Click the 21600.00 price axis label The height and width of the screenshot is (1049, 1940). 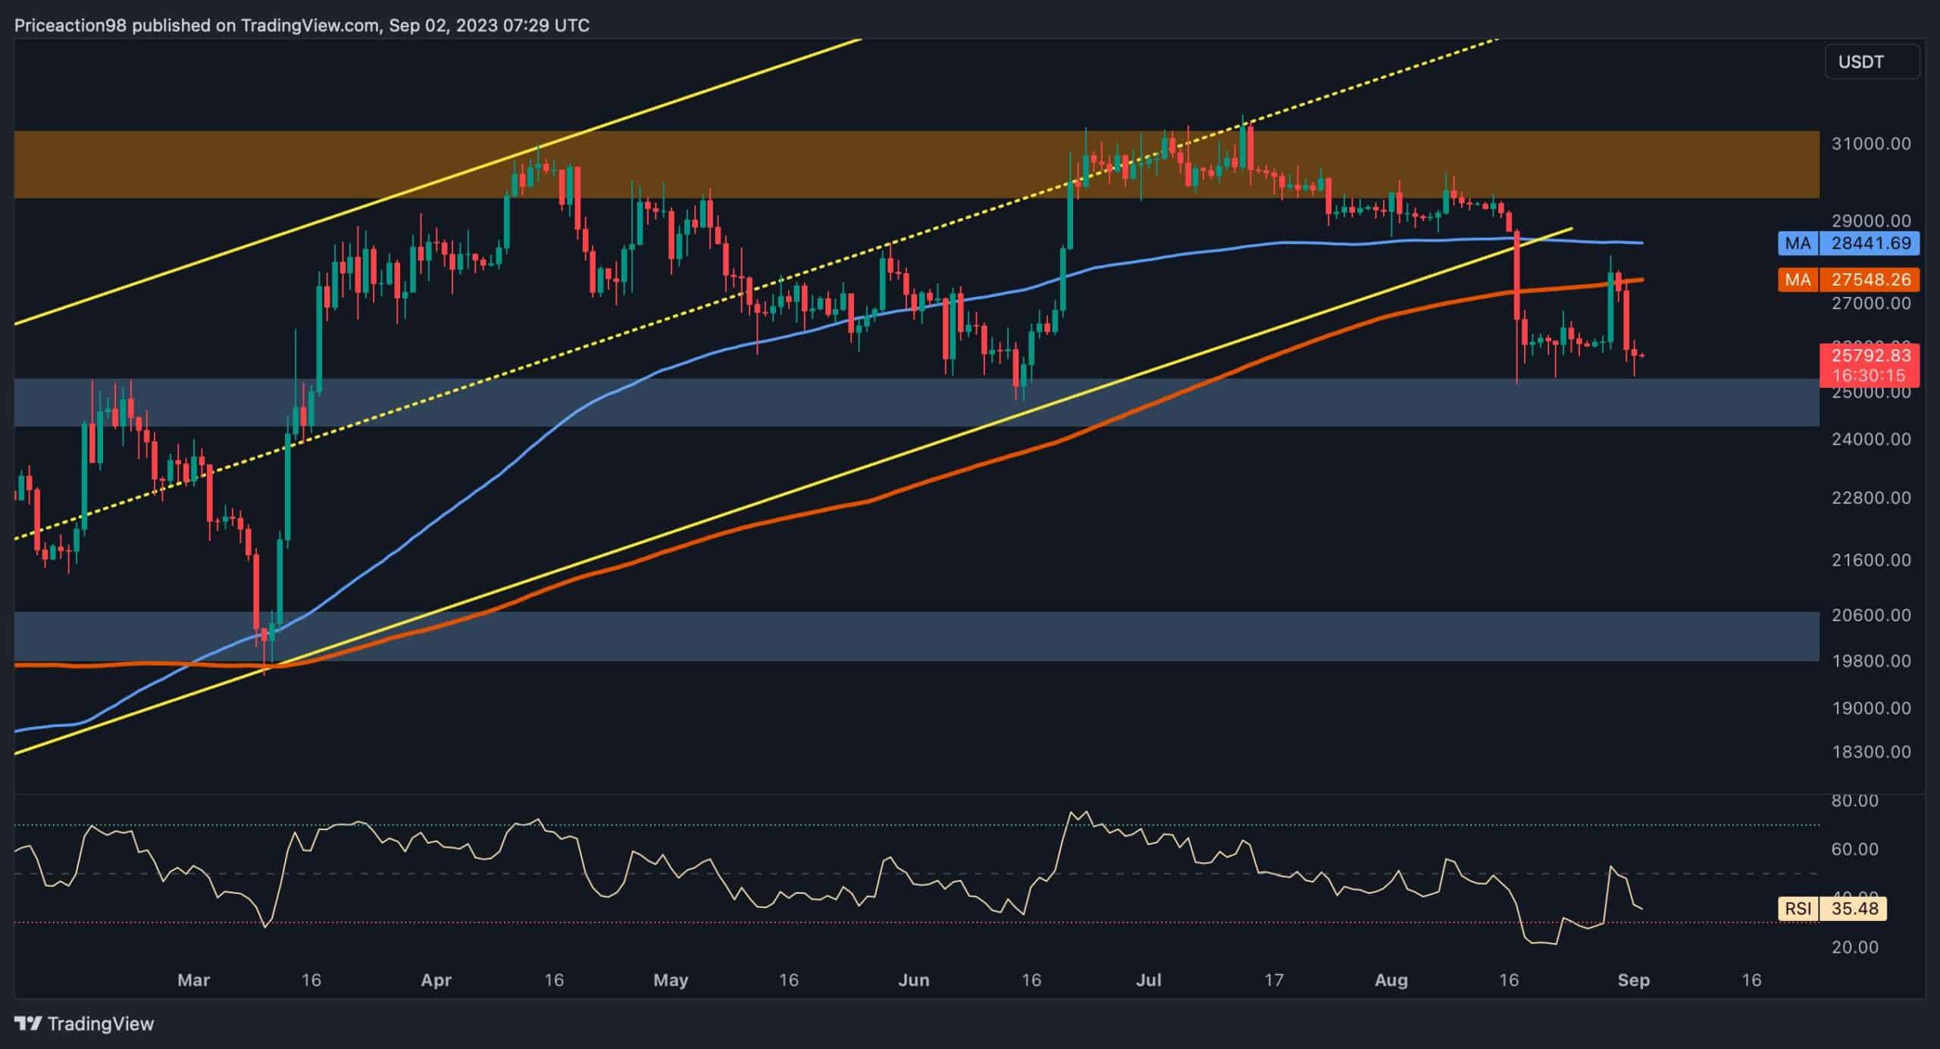click(x=1870, y=560)
